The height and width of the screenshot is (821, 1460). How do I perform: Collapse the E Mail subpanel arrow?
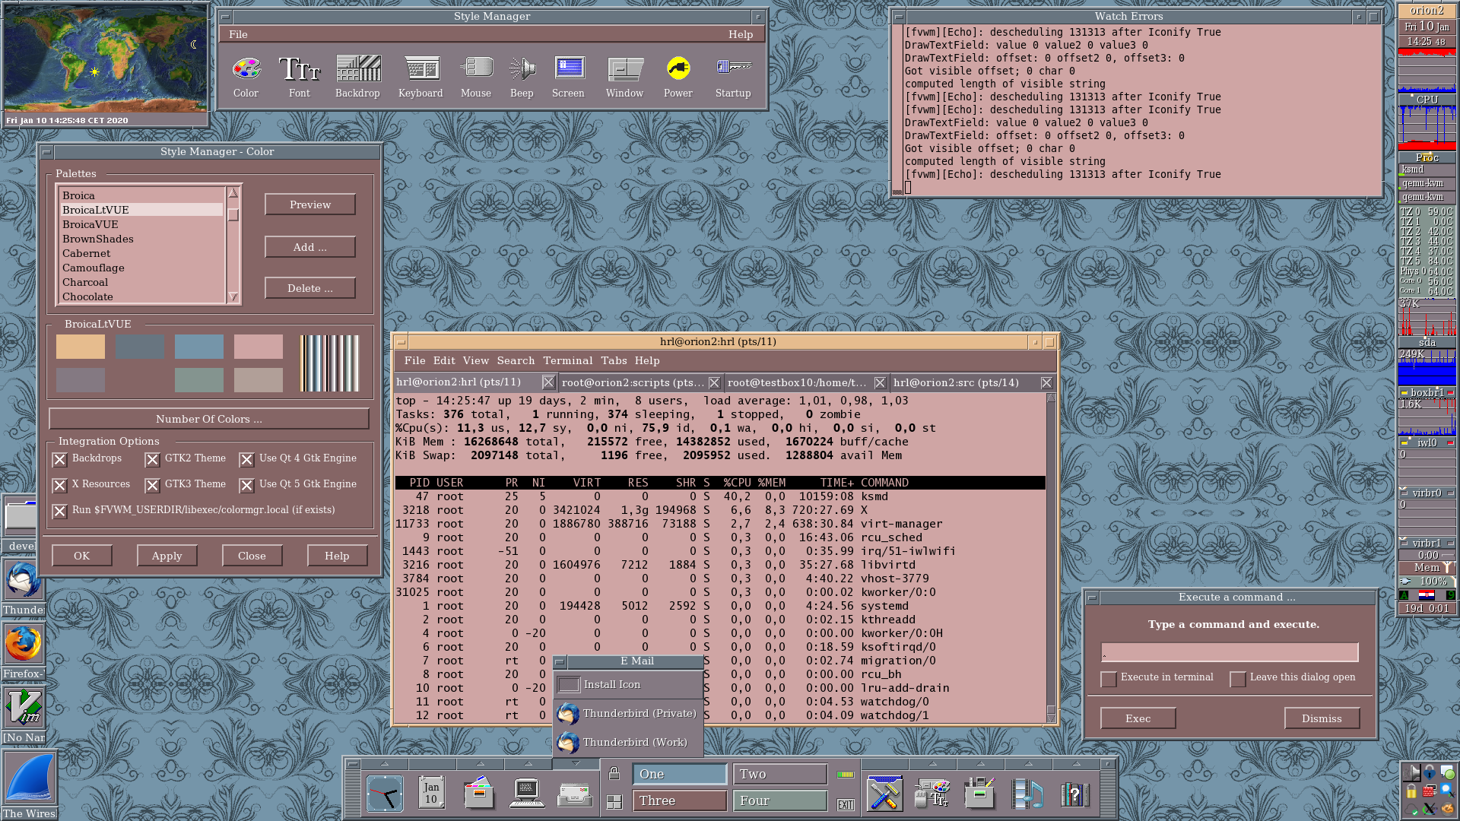point(576,763)
